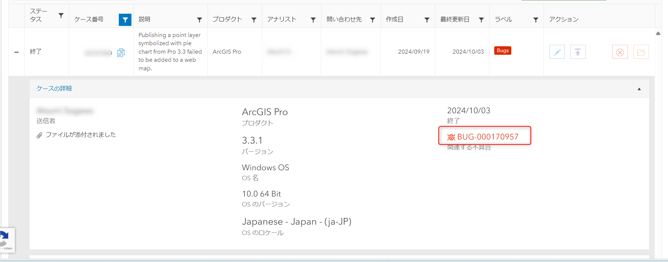Click the 2024/10/03 last-updated cell in the row

coord(468,52)
